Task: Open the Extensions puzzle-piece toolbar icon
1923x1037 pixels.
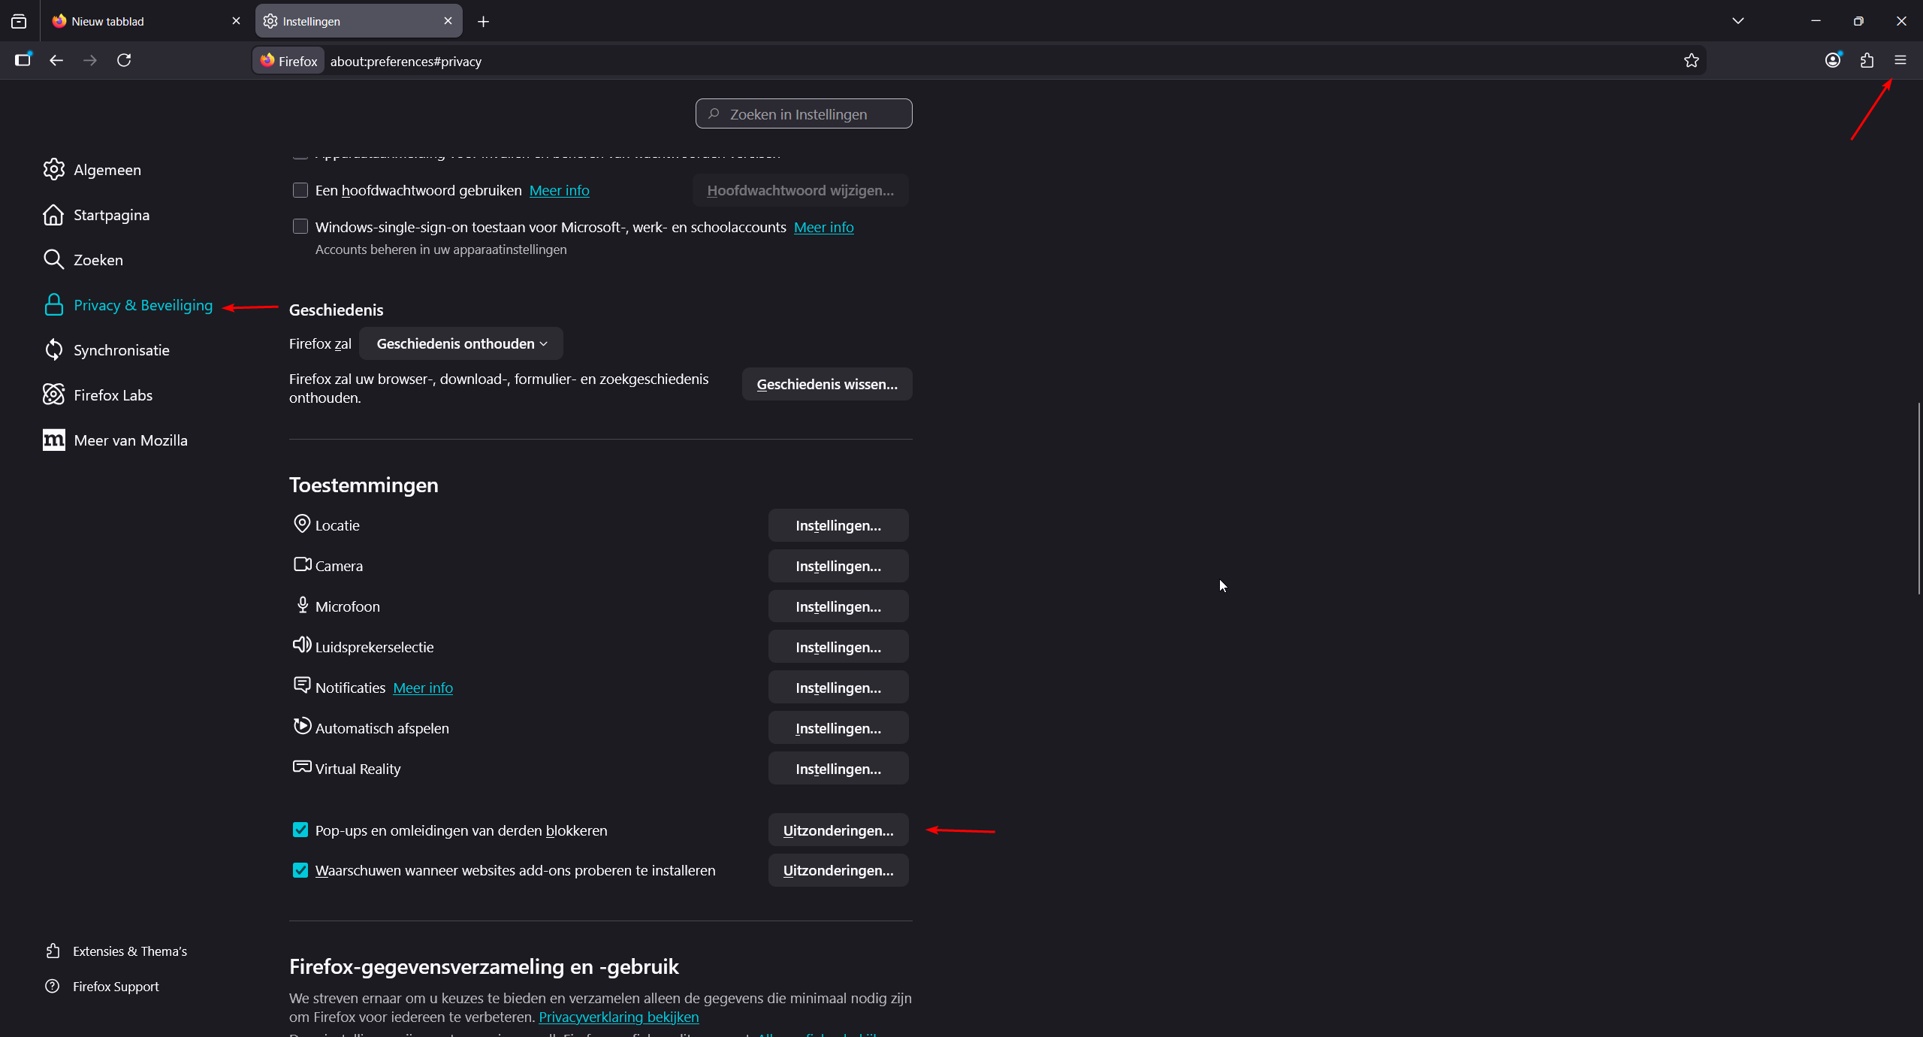Action: coord(1867,60)
